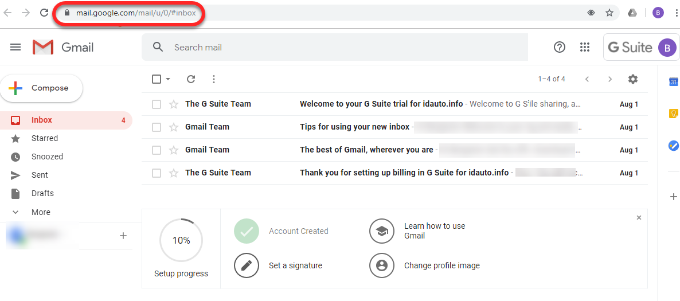
Task: Open the Inbox folder
Action: pyautogui.click(x=66, y=120)
